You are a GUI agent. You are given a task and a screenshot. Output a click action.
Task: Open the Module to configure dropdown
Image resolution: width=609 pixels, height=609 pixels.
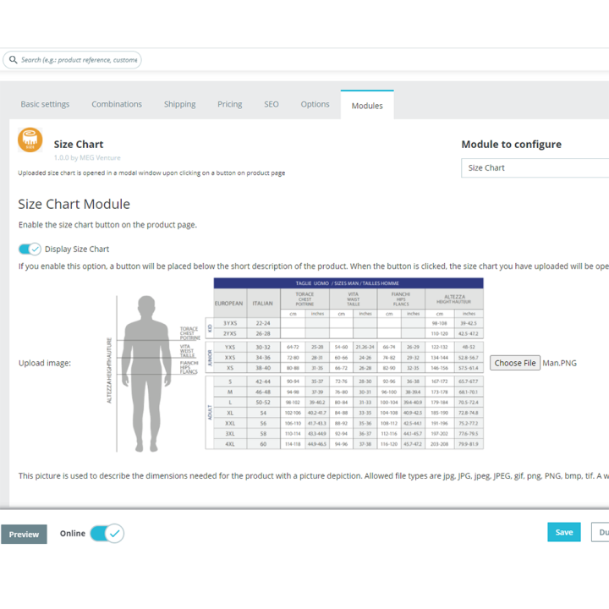(x=535, y=167)
